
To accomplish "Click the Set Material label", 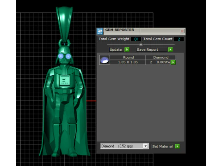I will 162,146.
